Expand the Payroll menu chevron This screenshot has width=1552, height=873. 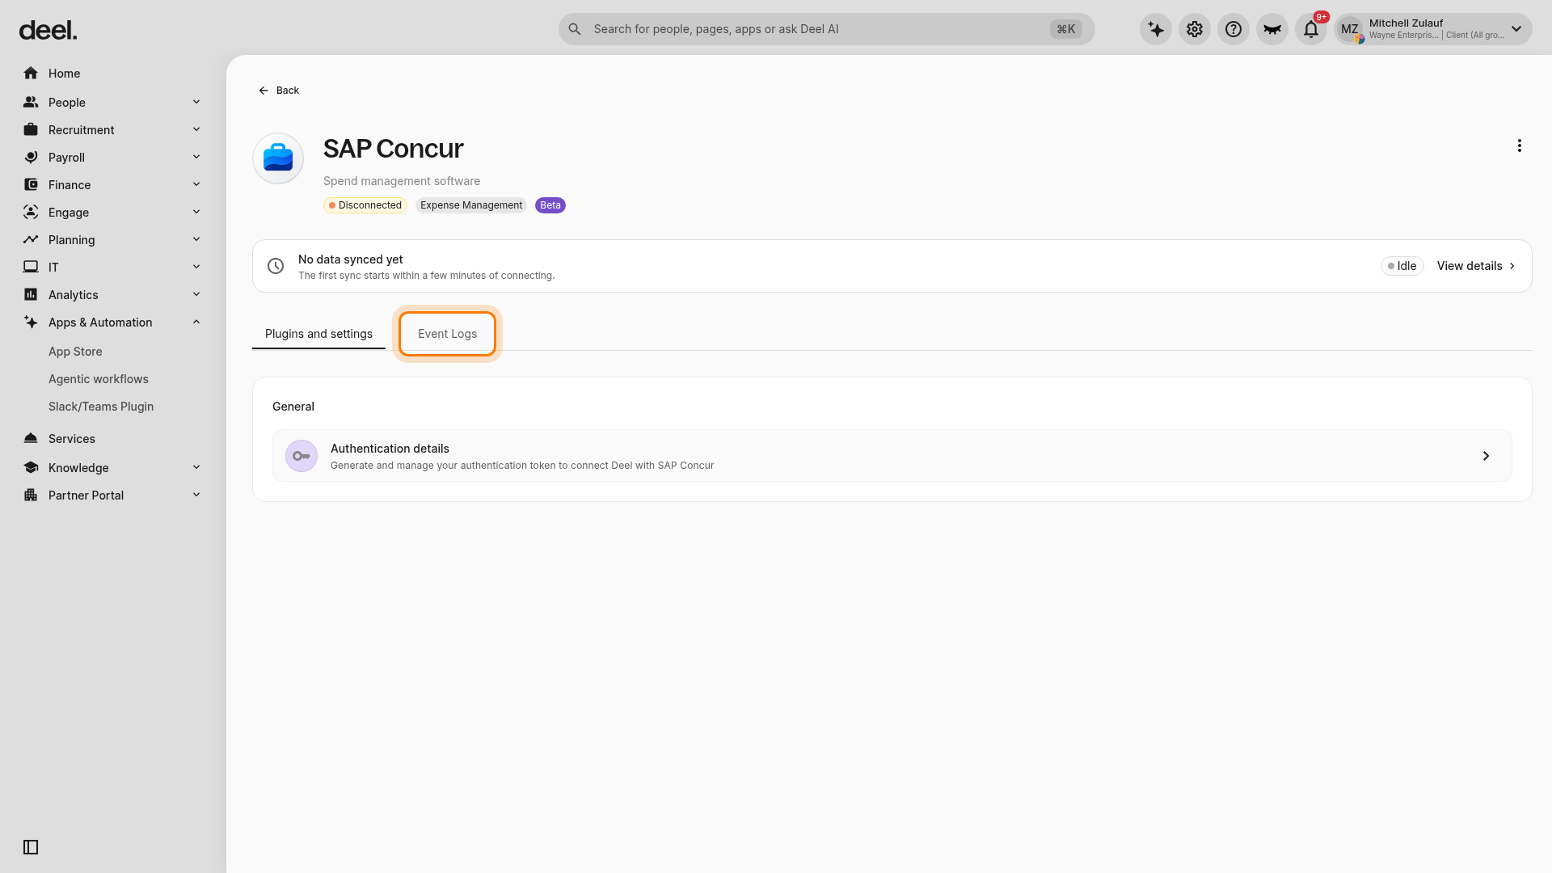click(196, 157)
